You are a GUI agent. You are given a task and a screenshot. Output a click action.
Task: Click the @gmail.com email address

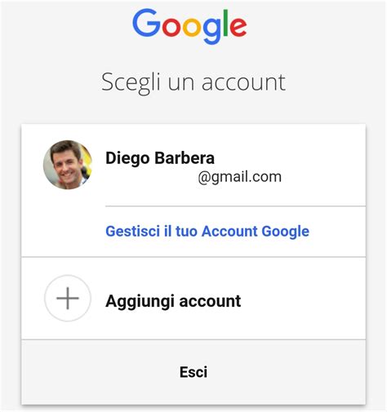[x=239, y=177]
